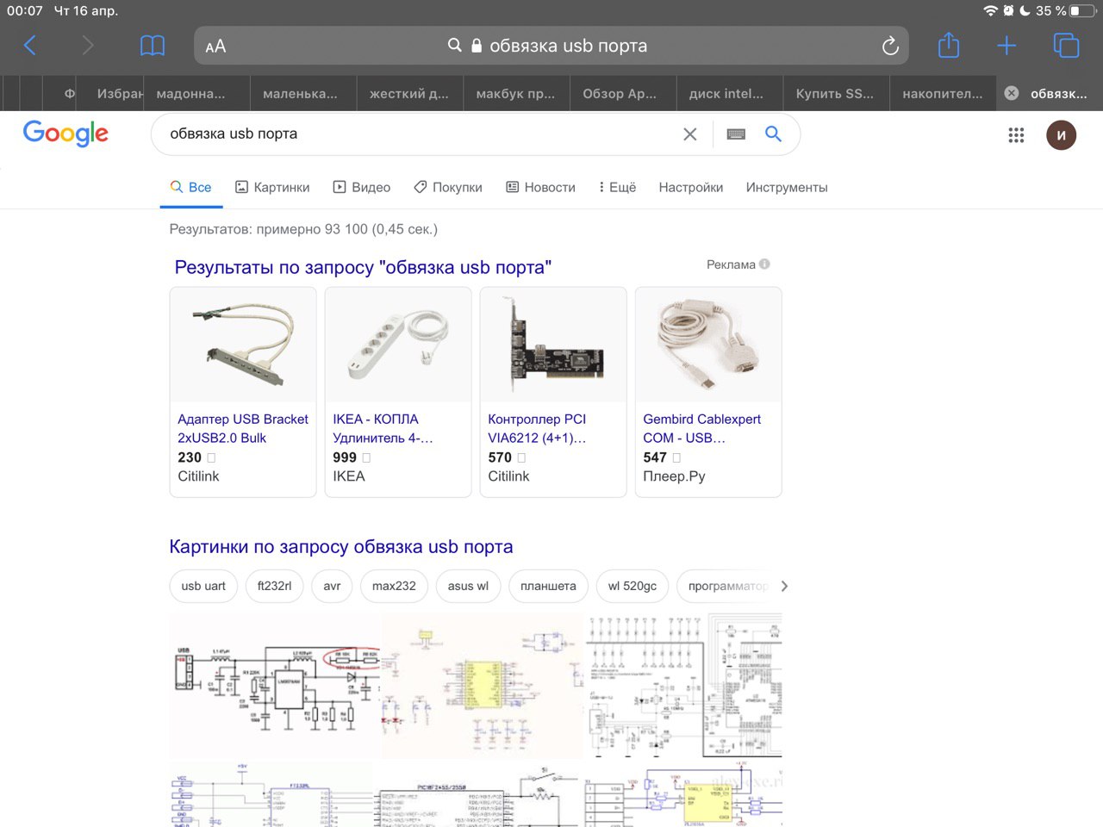The height and width of the screenshot is (827, 1103).
Task: Switch to Новости results tab
Action: tap(540, 187)
